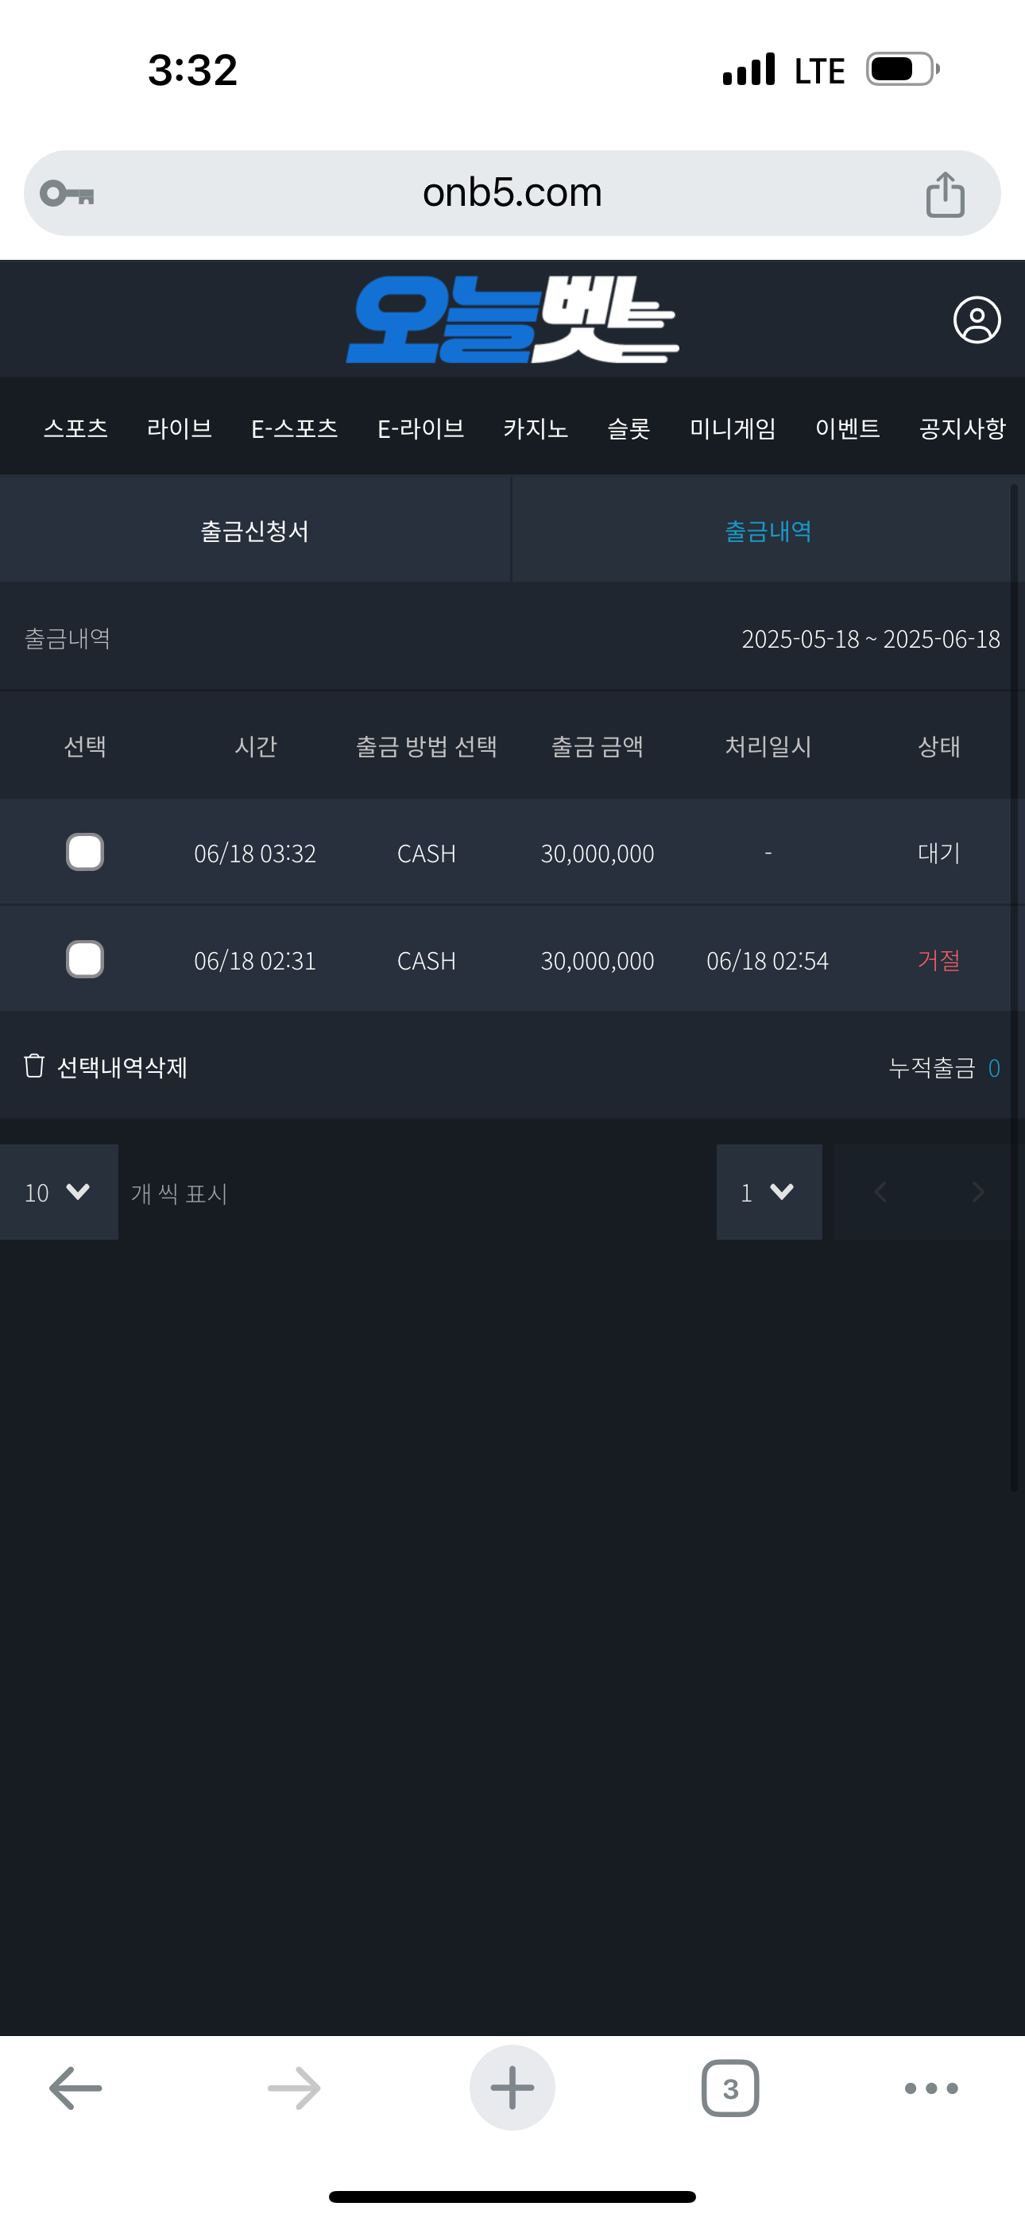The width and height of the screenshot is (1025, 2222).
Task: Tap the browser share icon
Action: pos(945,194)
